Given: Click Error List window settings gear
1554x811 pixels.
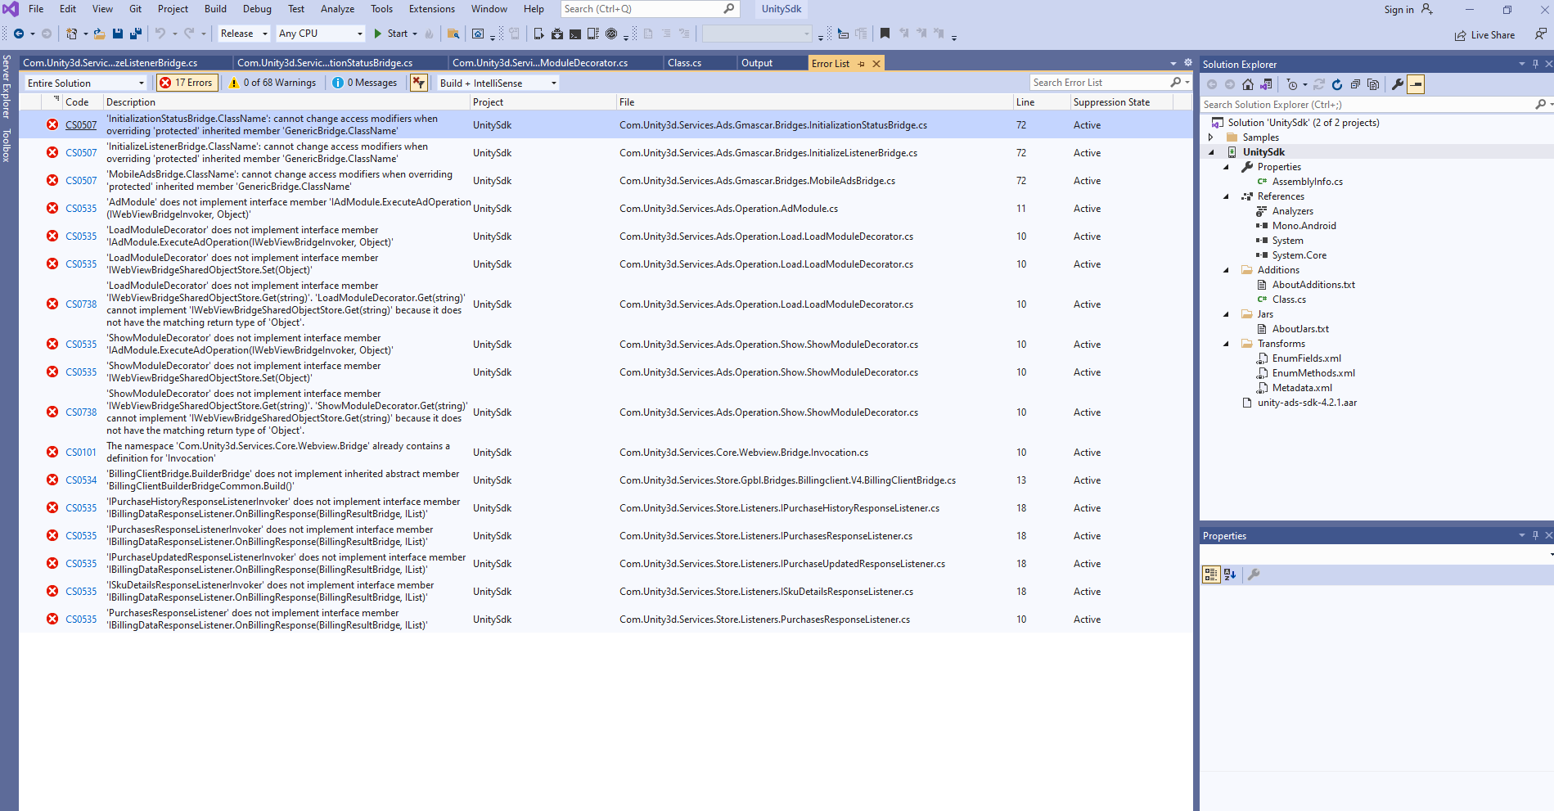Looking at the screenshot, I should tap(1188, 63).
